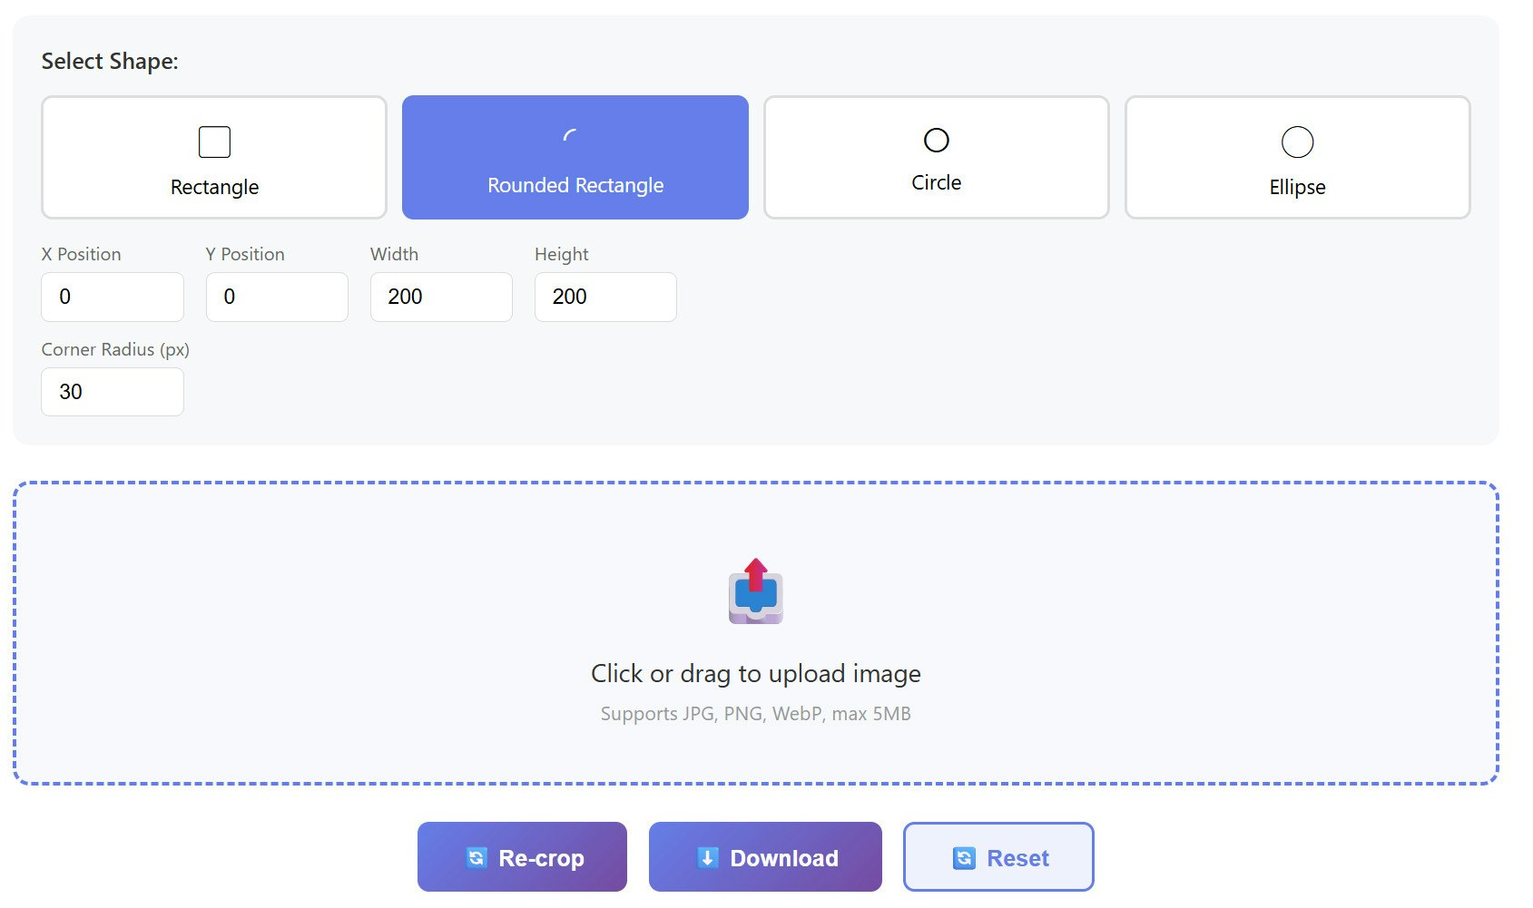
Task: Select the Rectangle shape option
Action: coord(214,157)
